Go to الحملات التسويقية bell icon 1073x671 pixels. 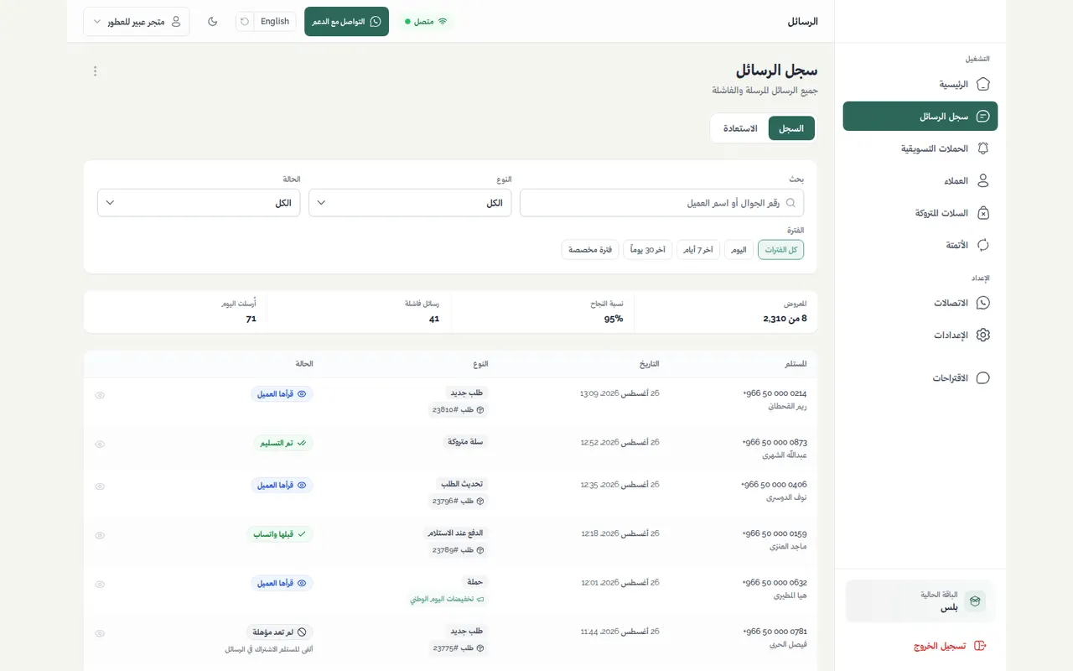coord(983,148)
